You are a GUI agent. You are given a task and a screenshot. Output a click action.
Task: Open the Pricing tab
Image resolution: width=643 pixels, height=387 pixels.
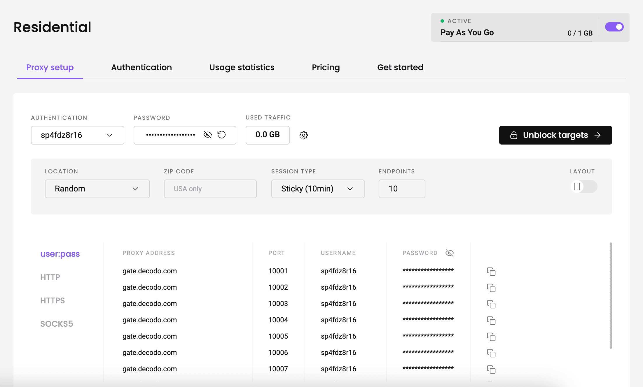326,68
